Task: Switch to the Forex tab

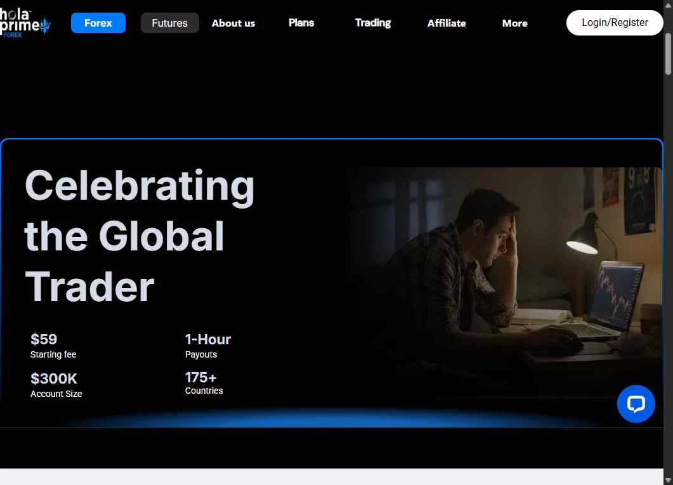Action: (98, 23)
